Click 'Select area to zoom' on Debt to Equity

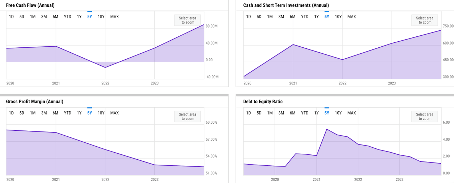[x=425, y=117]
